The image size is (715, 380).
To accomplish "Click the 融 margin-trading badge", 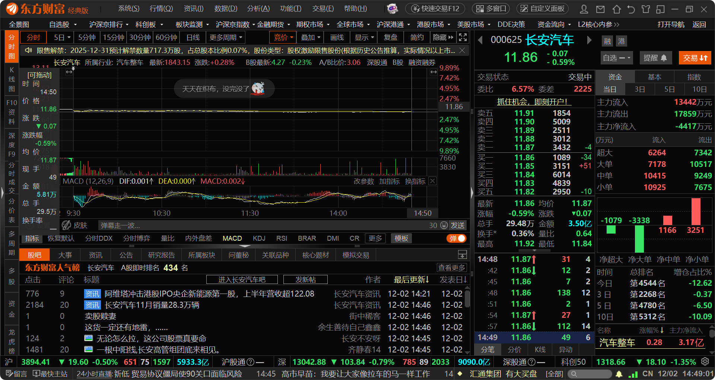I will point(607,41).
